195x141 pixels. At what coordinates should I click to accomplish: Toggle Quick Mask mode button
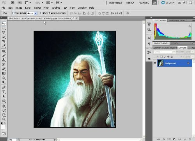[4, 134]
